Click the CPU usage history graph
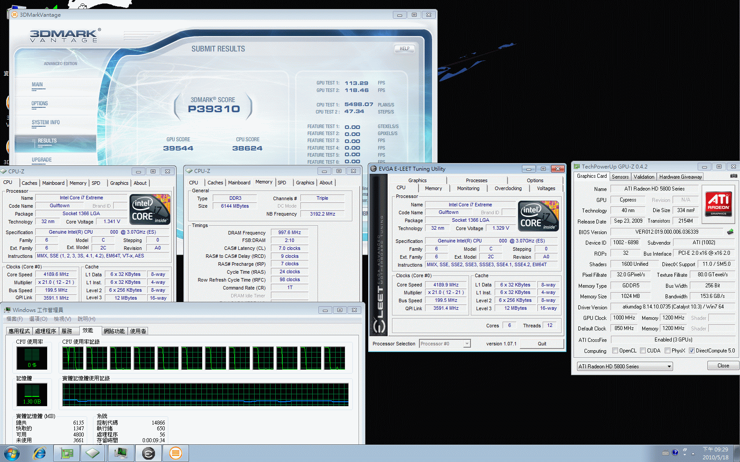The image size is (740, 462). (204, 358)
